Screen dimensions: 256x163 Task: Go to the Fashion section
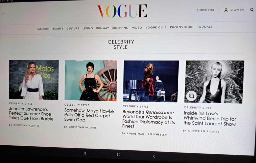43,29
